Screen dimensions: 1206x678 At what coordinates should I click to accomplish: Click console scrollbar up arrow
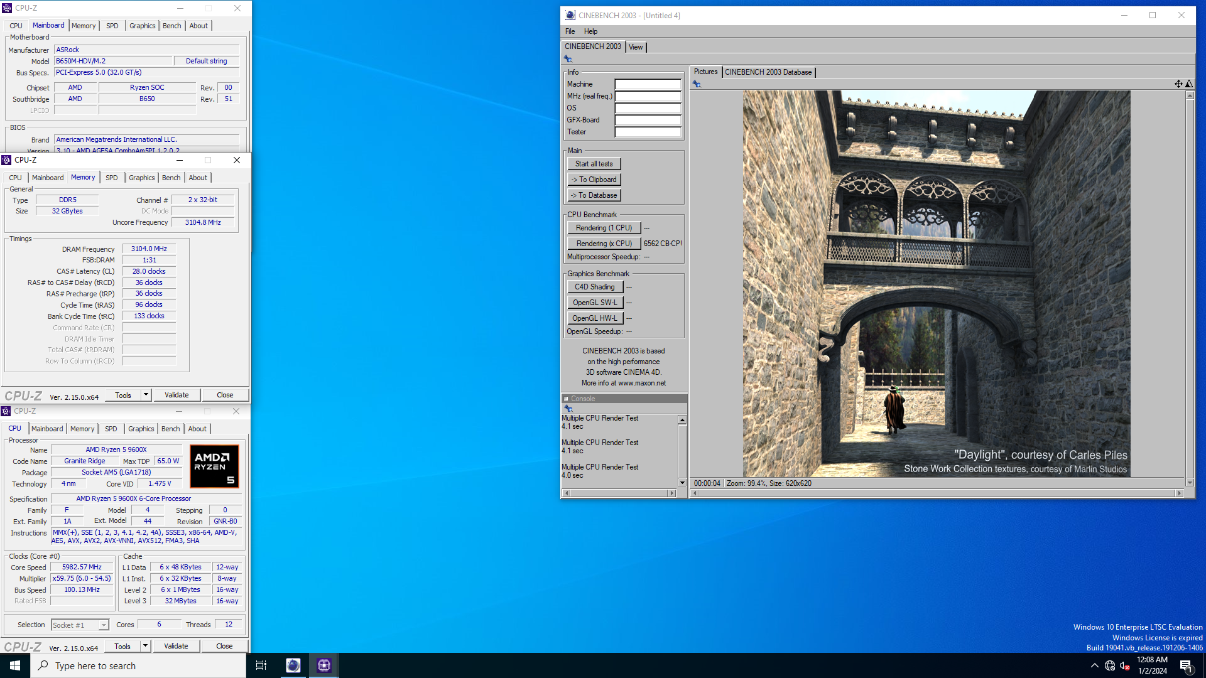[682, 419]
